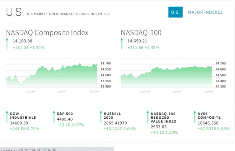Click NASDAQ-100 green up arrow icon
The image size is (235, 151).
pos(122,44)
